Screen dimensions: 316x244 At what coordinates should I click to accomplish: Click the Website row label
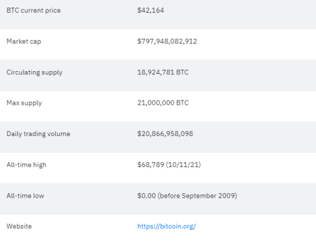[x=19, y=226]
